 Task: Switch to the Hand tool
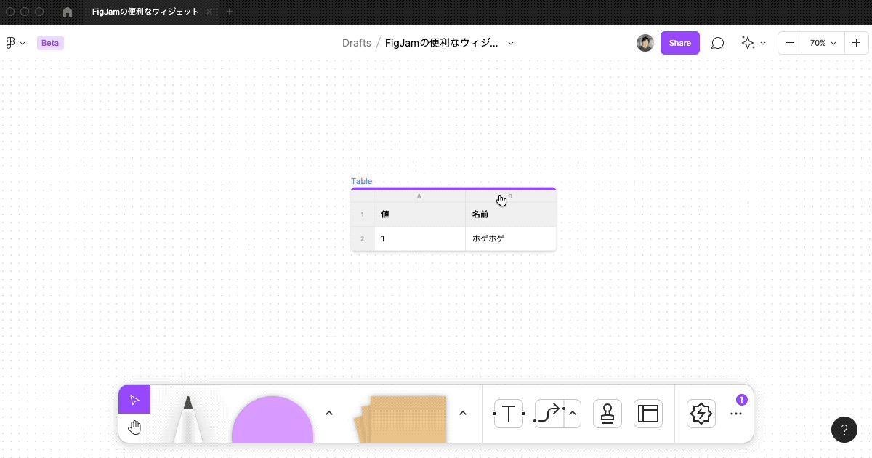pyautogui.click(x=134, y=427)
